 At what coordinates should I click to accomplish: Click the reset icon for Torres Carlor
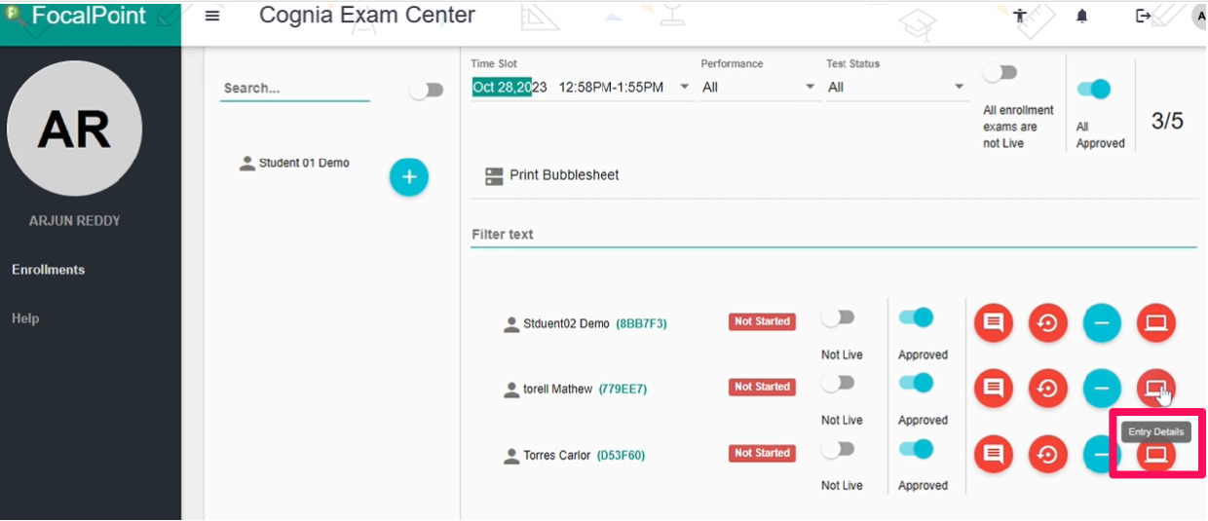(x=1048, y=454)
